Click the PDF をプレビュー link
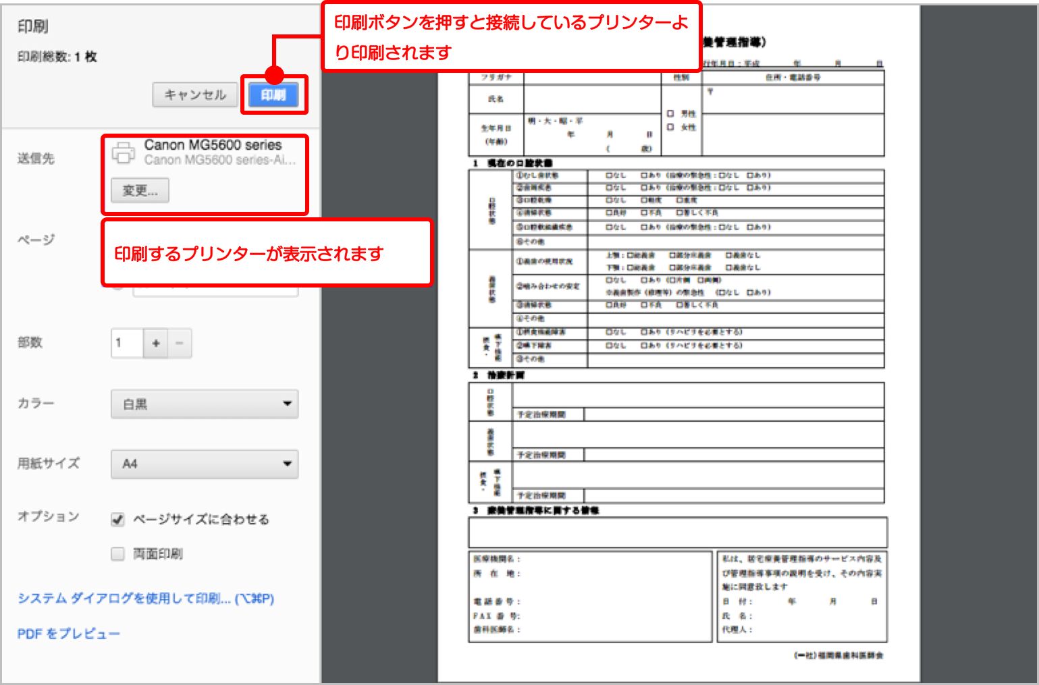Image resolution: width=1039 pixels, height=685 pixels. 68,634
